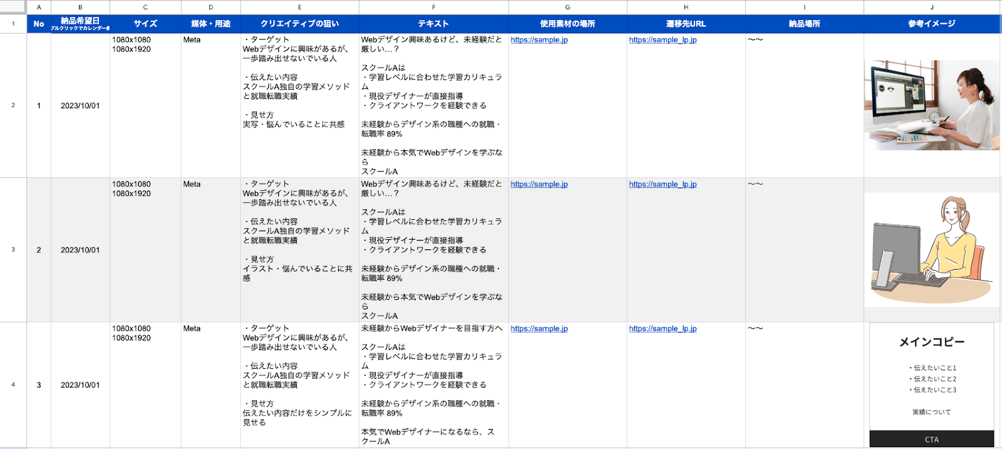The height and width of the screenshot is (449, 1002).
Task: Click the 遷移先URL header cell
Action: 686,24
